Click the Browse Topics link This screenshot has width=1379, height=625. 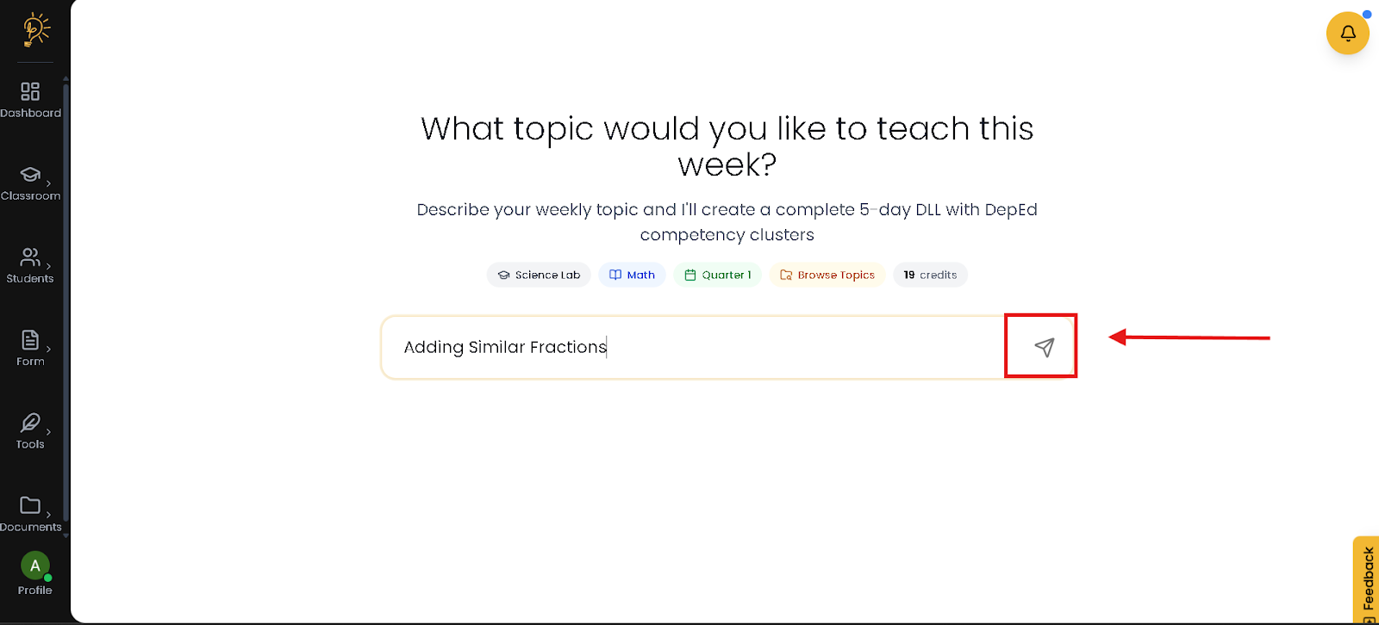(x=827, y=275)
